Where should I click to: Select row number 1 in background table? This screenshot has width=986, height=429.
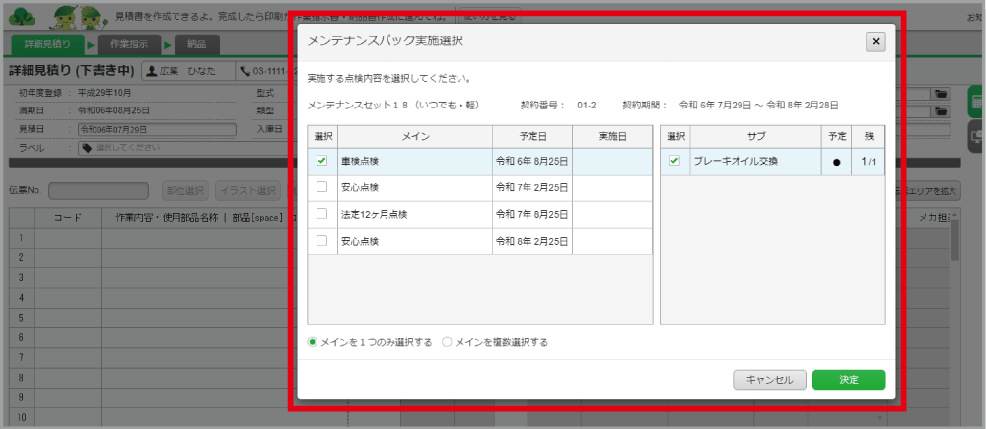click(x=22, y=238)
